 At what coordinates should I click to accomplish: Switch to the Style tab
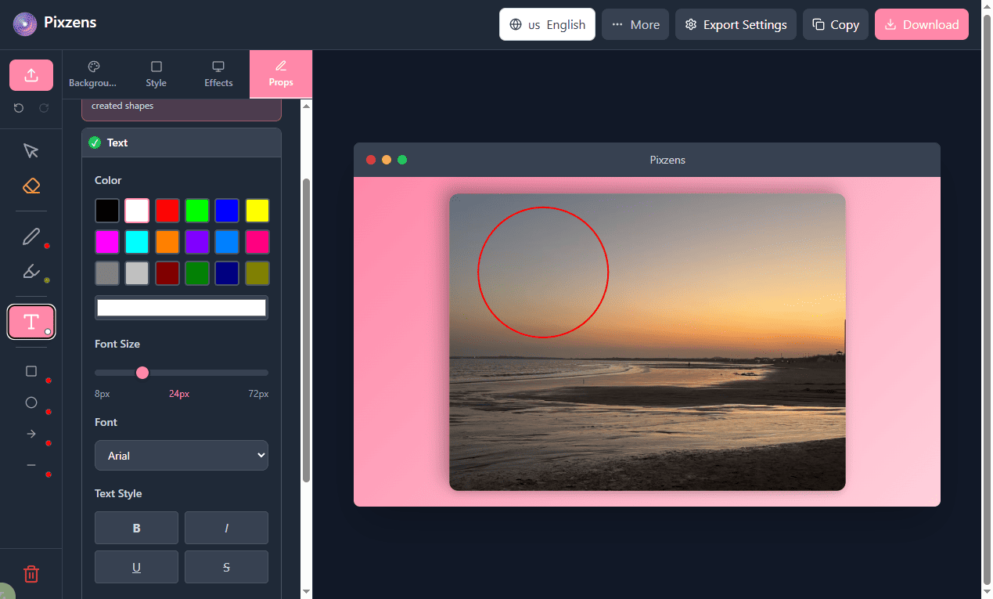156,74
